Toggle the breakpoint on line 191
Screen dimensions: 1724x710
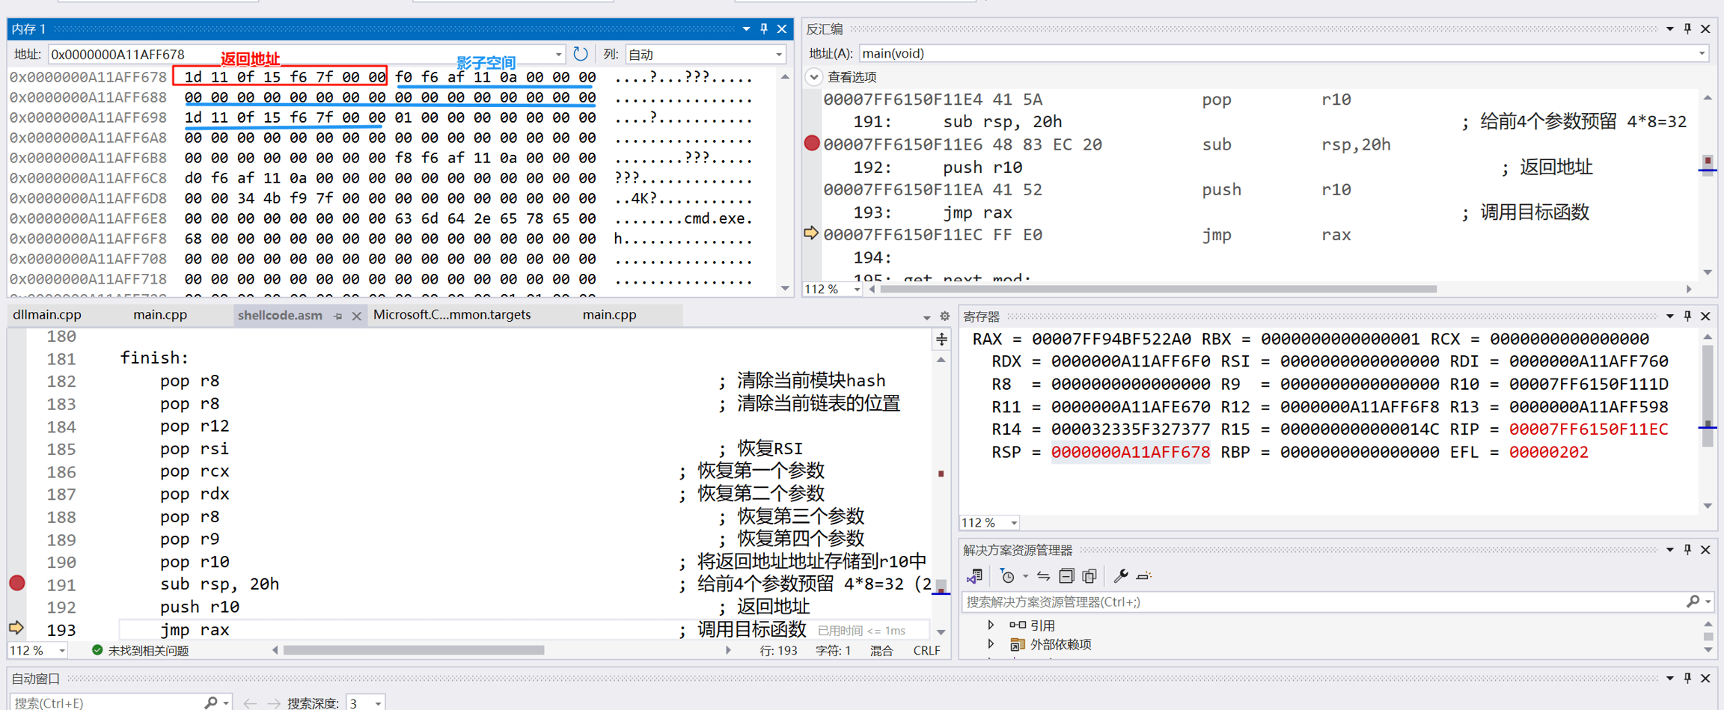pos(17,584)
